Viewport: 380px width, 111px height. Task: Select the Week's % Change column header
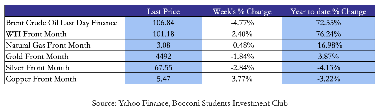[242, 12]
